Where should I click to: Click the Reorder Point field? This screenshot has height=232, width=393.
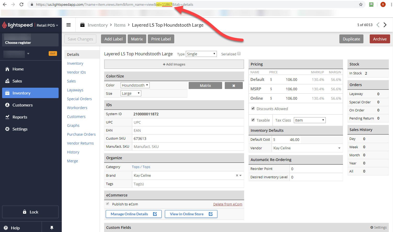(x=316, y=169)
